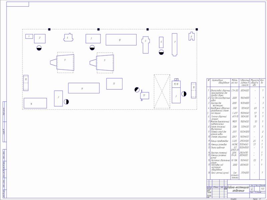This screenshot has height=200, width=267.
Task: Click the stand outline labeled 17
Action: (145, 96)
